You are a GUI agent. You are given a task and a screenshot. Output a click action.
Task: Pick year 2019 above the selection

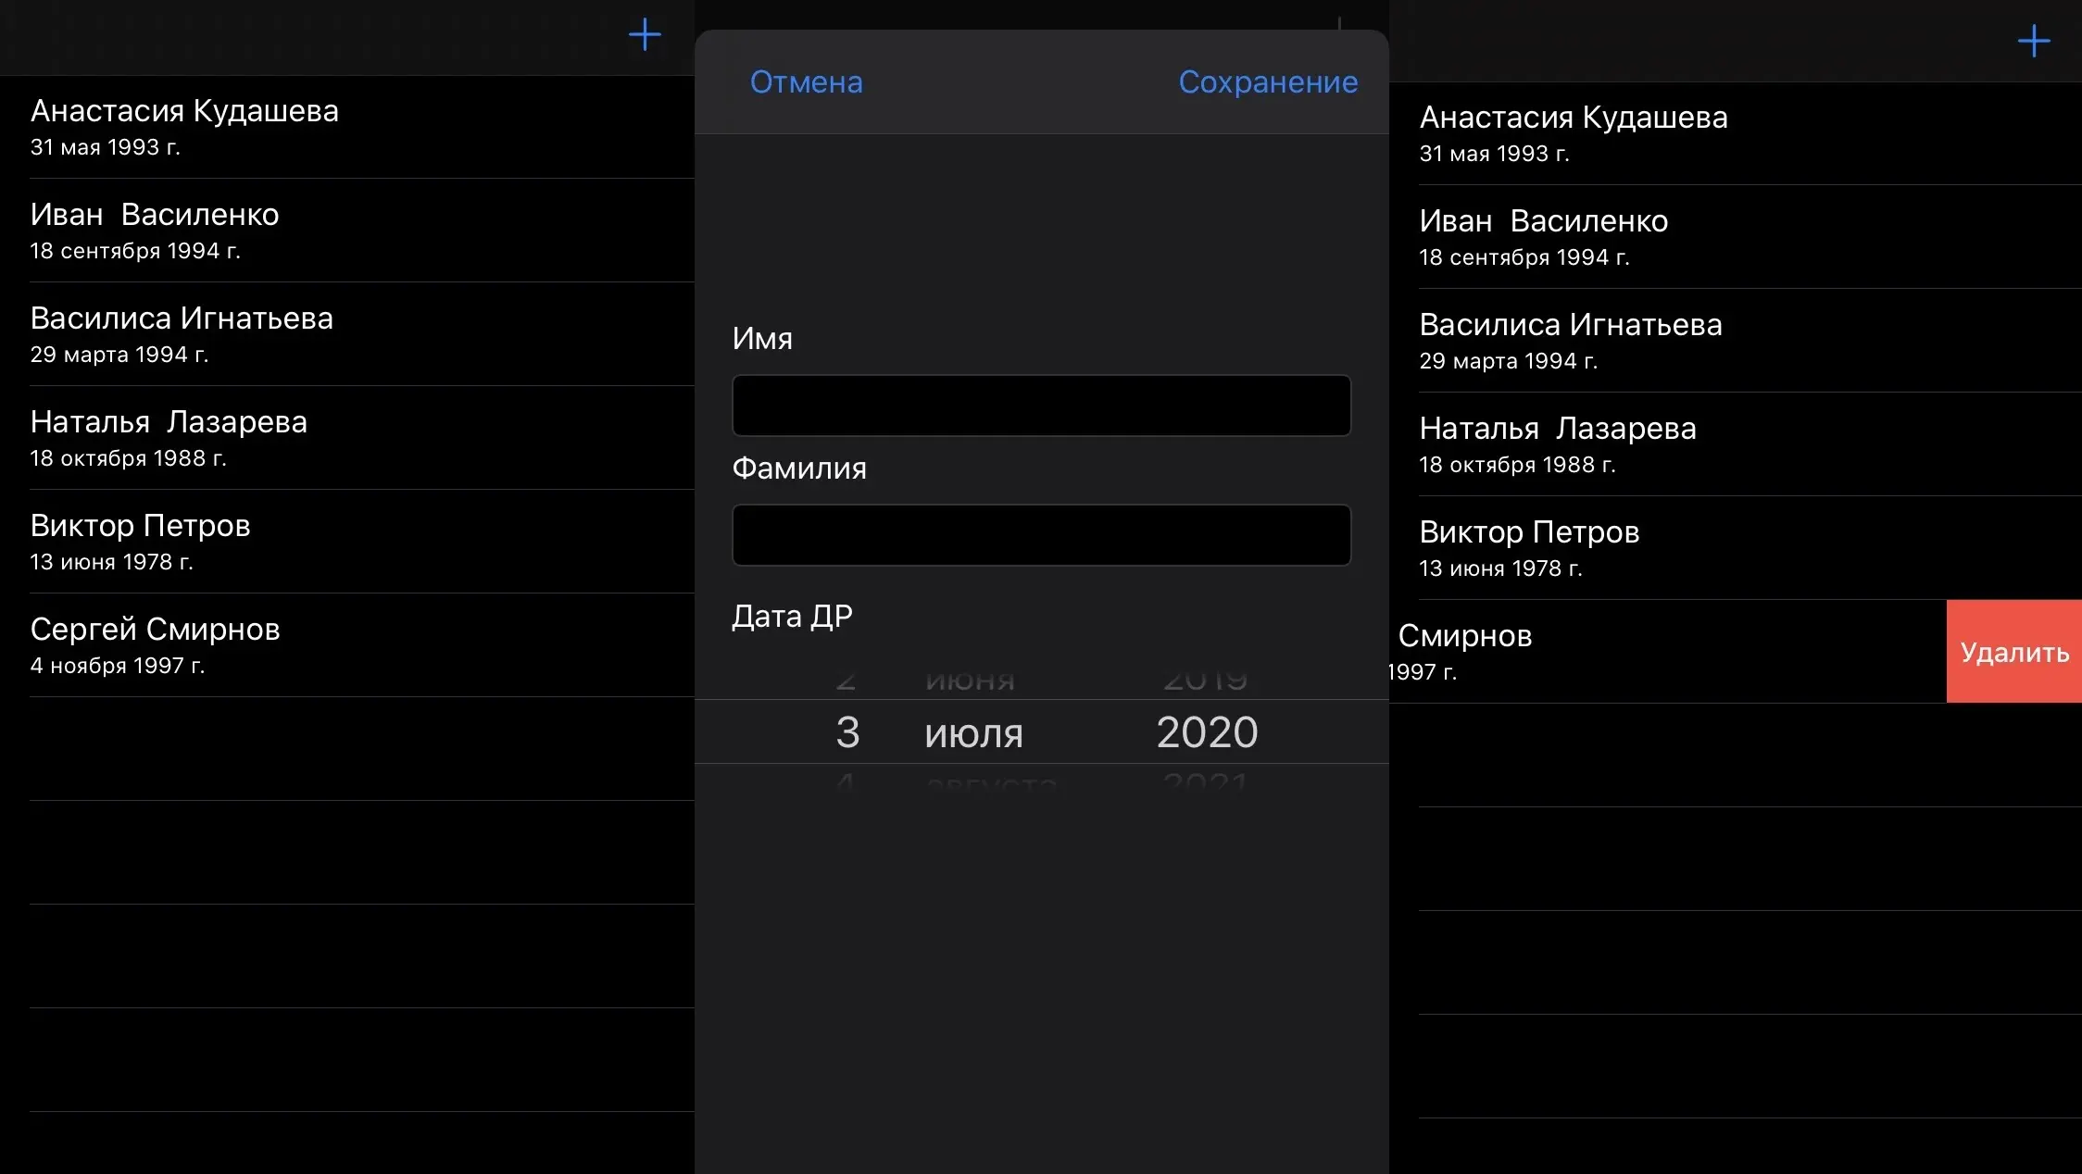pyautogui.click(x=1205, y=682)
